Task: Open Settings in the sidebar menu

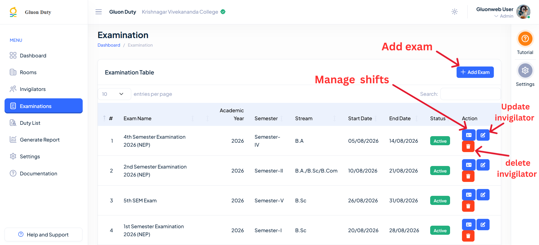Action: click(43, 157)
